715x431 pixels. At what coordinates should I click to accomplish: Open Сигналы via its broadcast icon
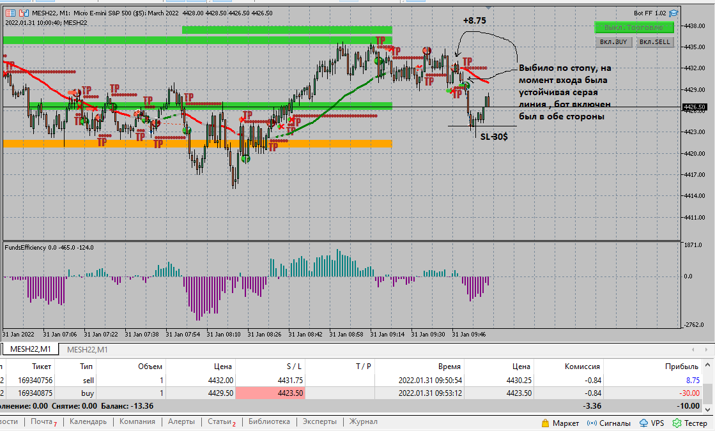[x=592, y=423]
